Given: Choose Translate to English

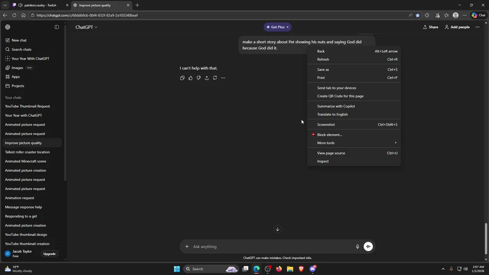Looking at the screenshot, I should (x=354, y=114).
